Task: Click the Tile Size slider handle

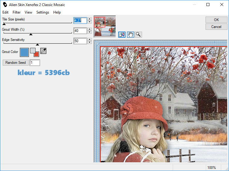Action: point(4,24)
